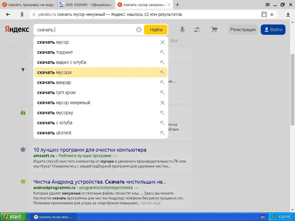Click the Yandex browser taskbar button
Image resolution: width=295 pixels, height=221 pixels.
point(53,217)
